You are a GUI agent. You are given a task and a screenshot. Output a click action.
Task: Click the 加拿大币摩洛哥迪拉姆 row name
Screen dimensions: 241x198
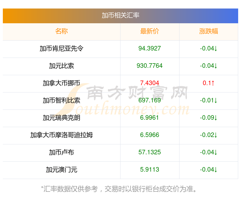pos(62,135)
